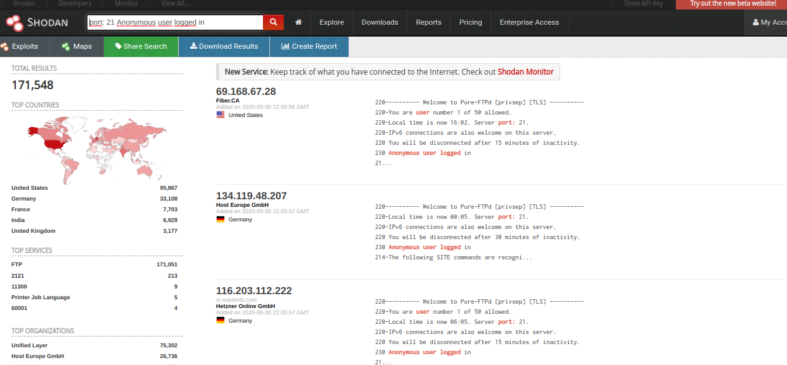Click the red search magnifier button

pos(273,22)
